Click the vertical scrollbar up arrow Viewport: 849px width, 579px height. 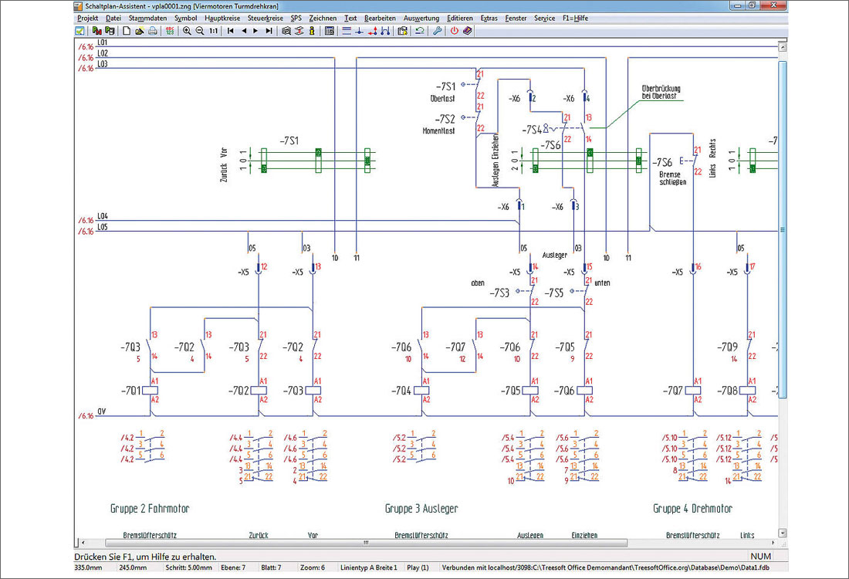[x=783, y=47]
